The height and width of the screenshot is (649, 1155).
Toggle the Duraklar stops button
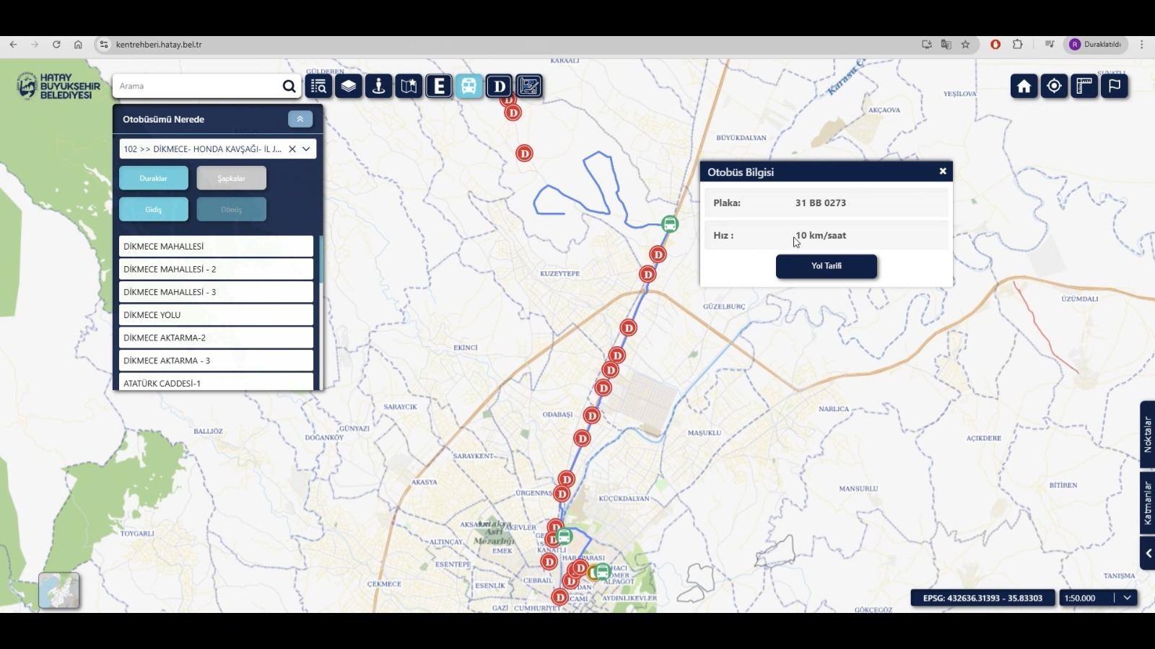(153, 178)
